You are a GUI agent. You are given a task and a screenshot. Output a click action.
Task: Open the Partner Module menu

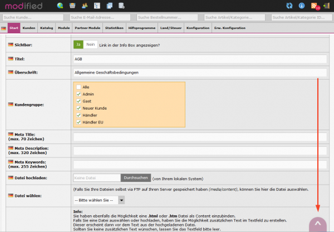coord(87,28)
